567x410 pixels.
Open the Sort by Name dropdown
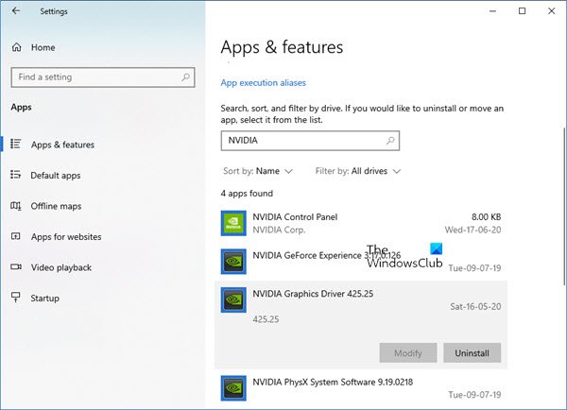pyautogui.click(x=258, y=171)
